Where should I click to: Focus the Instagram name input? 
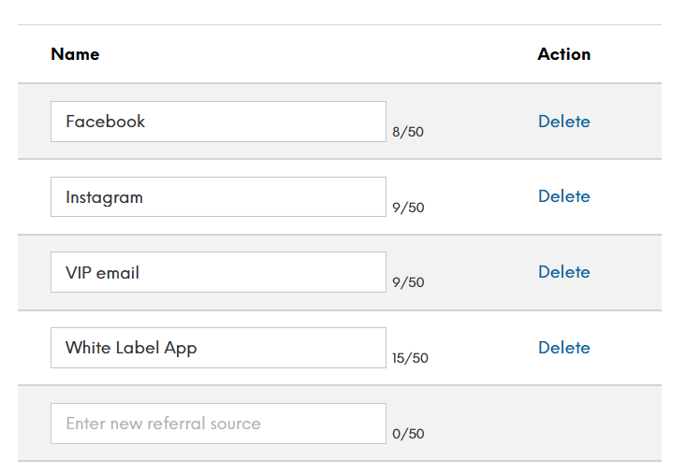point(218,197)
